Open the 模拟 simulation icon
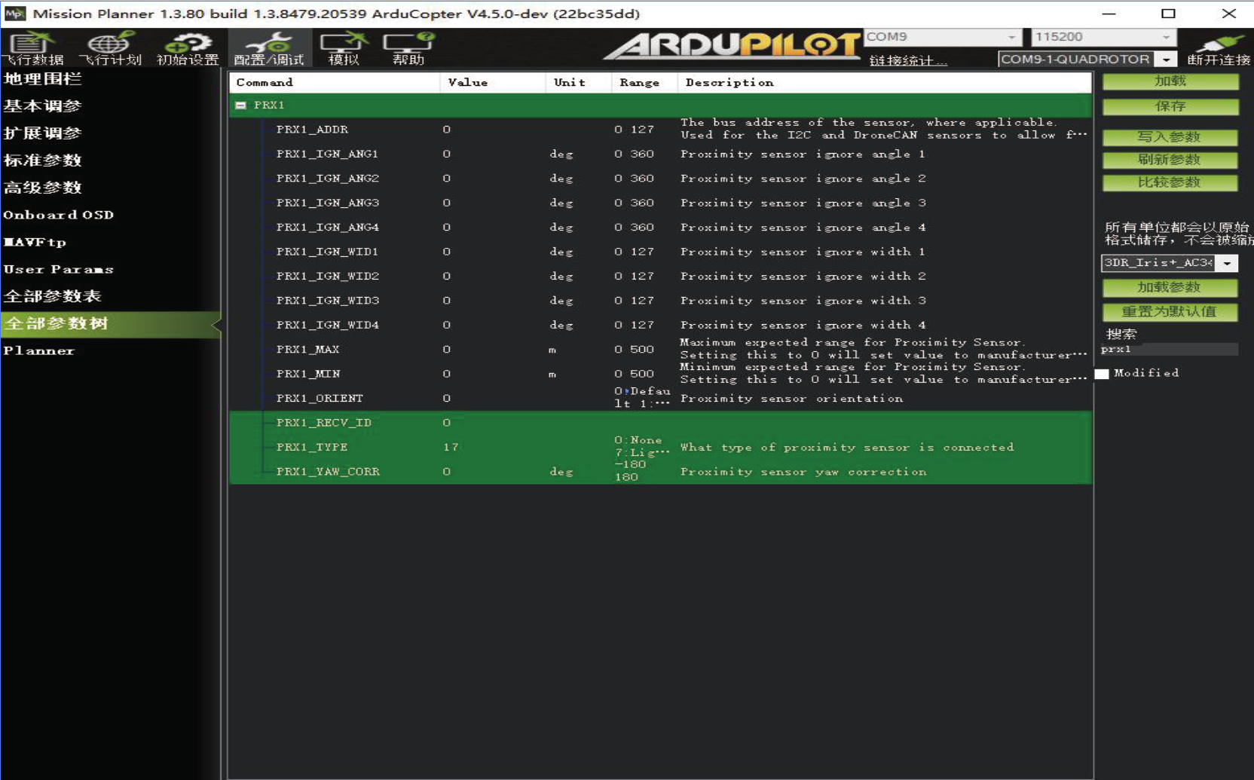 pyautogui.click(x=344, y=48)
